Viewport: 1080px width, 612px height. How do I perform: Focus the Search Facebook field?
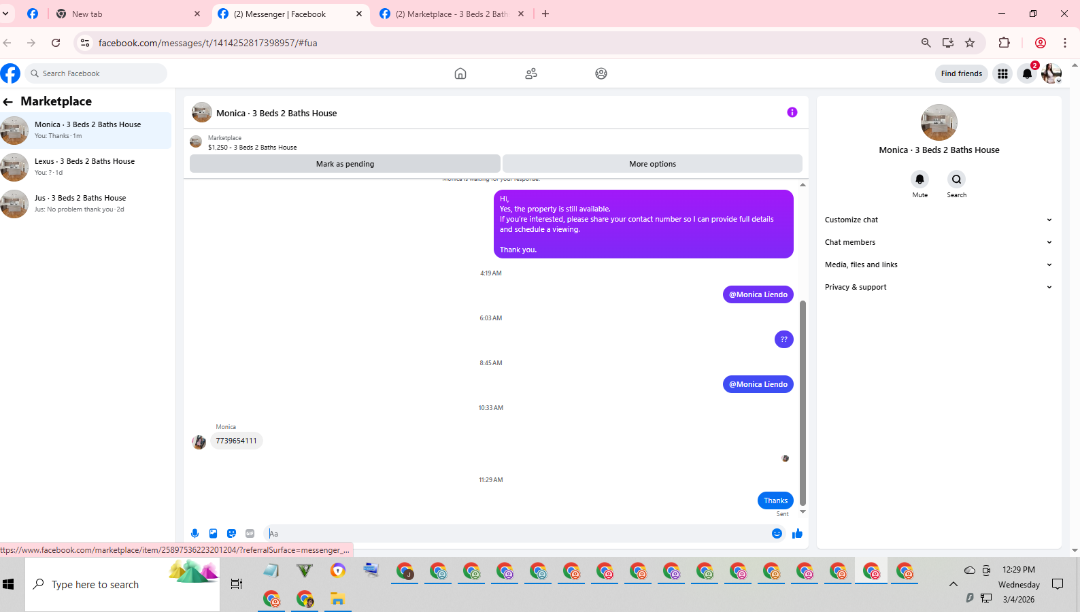coord(96,73)
